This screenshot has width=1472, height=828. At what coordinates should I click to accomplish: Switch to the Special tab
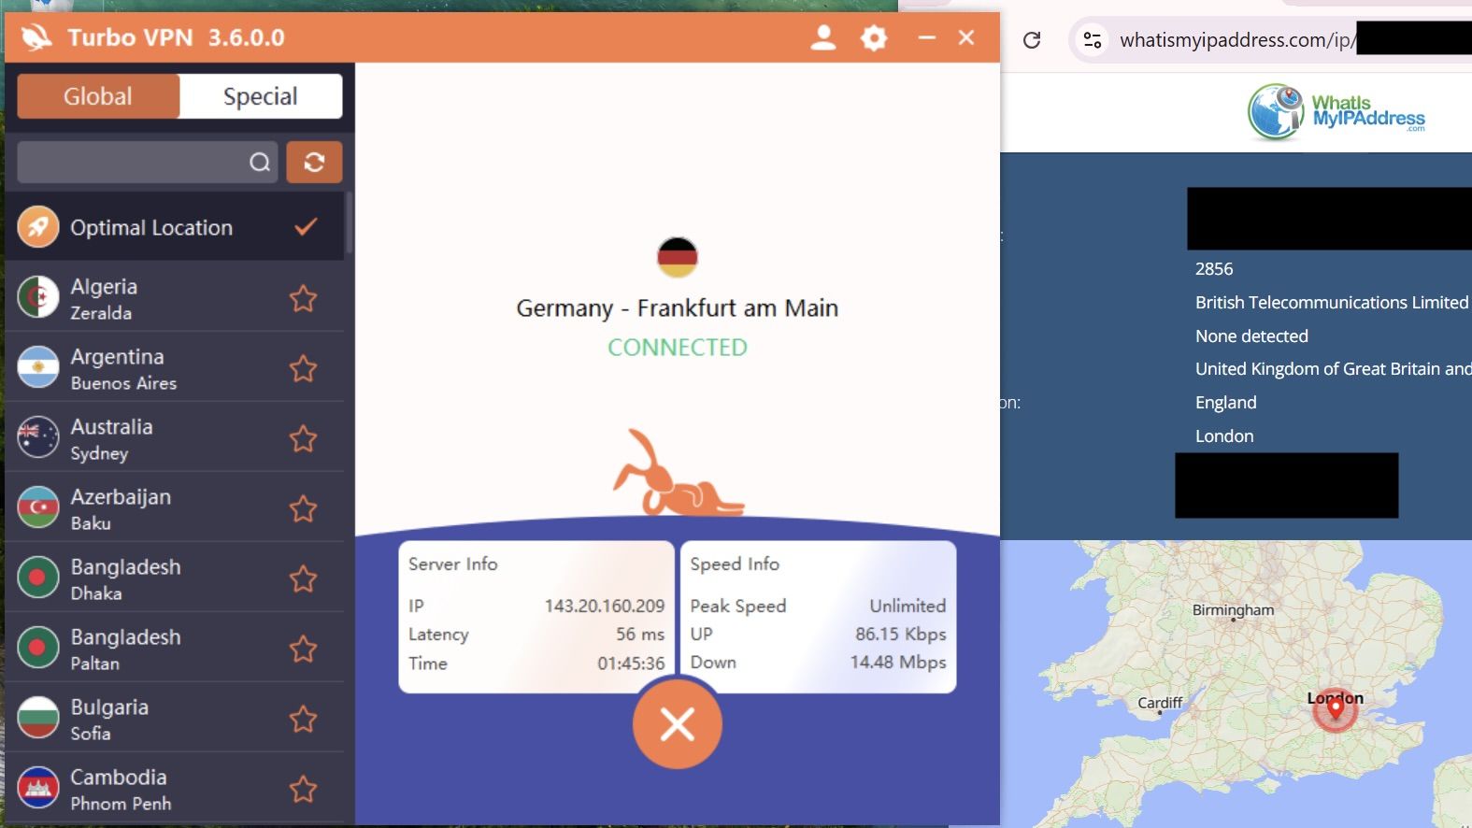pyautogui.click(x=261, y=96)
